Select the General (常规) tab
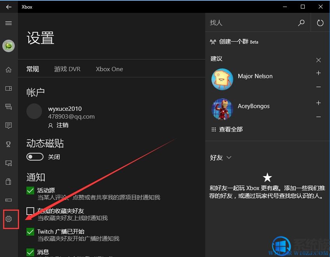This screenshot has width=330, height=257. click(x=33, y=69)
